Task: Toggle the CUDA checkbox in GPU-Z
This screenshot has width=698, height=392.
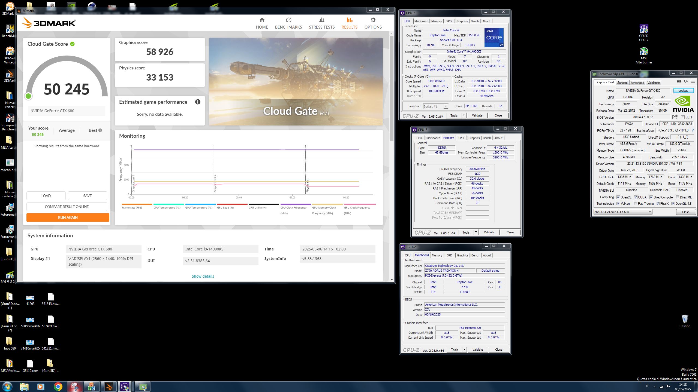Action: 636,197
